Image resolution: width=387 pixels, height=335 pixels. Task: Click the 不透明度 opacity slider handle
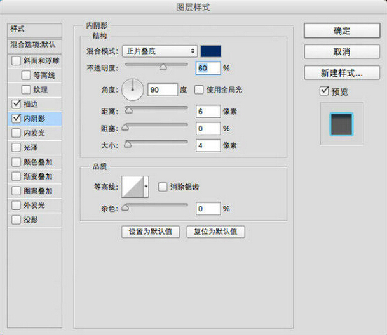click(163, 67)
